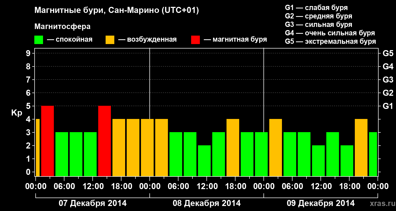Click the red 'магнитная буря' legend swatch
Viewport: 396px width, 211px height.
pyautogui.click(x=195, y=40)
